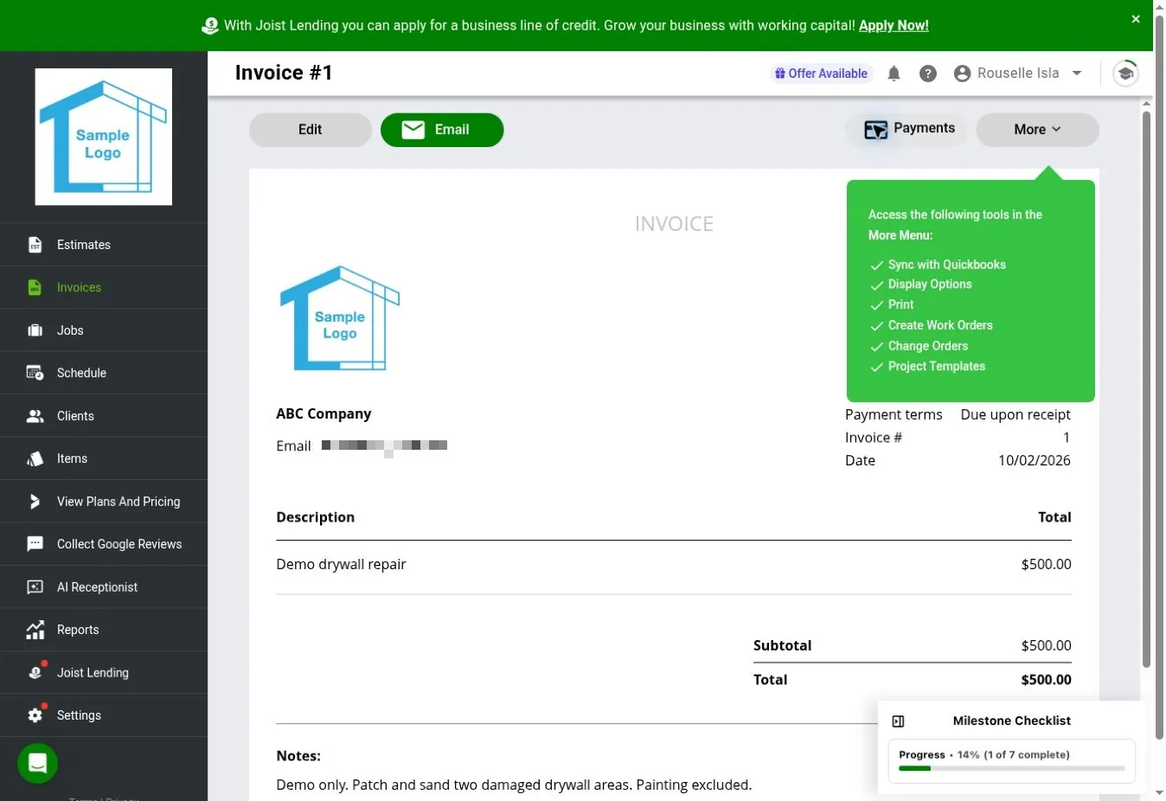Screen dimensions: 1166x801
Task: Click 'Demo drywall repair' line item
Action: pos(341,564)
